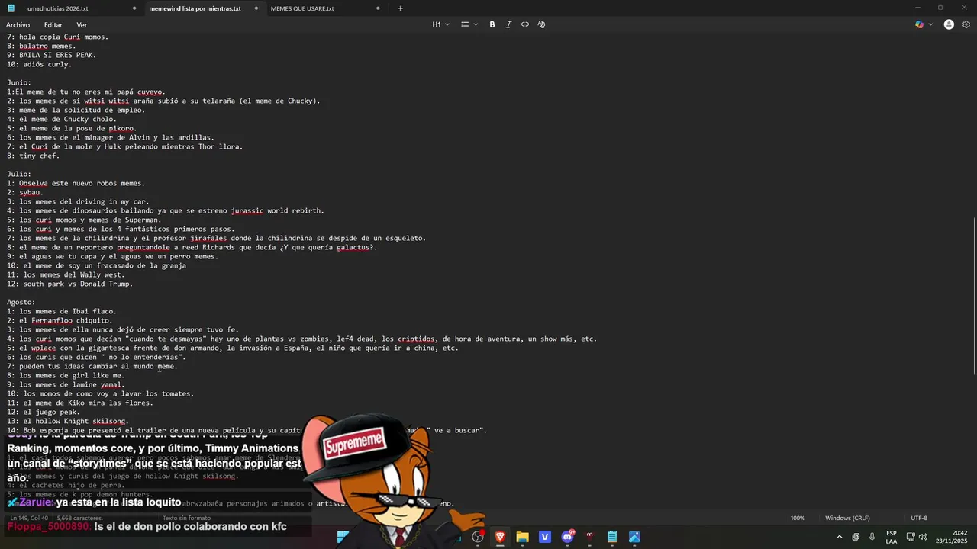Image resolution: width=977 pixels, height=549 pixels.
Task: Open Notepad settings gear
Action: [966, 24]
